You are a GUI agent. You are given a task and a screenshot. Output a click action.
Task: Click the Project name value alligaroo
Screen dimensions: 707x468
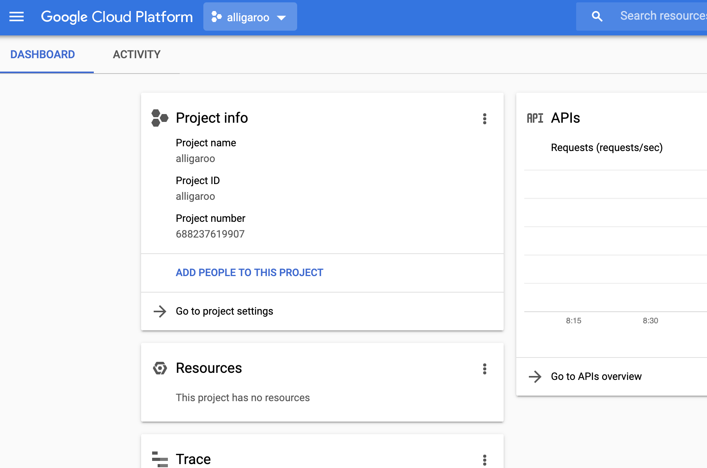click(x=195, y=158)
